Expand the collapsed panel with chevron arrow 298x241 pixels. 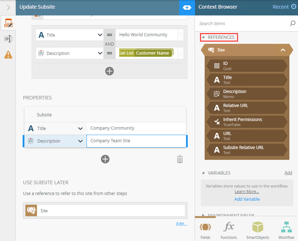click(8, 8)
